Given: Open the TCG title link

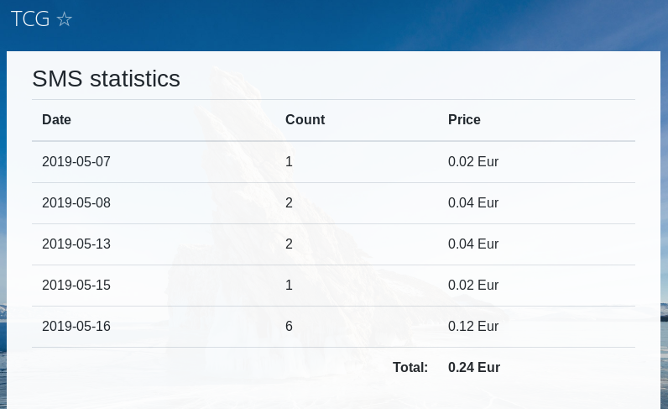Looking at the screenshot, I should (30, 19).
